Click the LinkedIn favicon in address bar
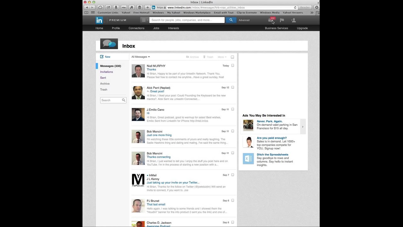Screen dimensions: 403x227 tap(153, 7)
